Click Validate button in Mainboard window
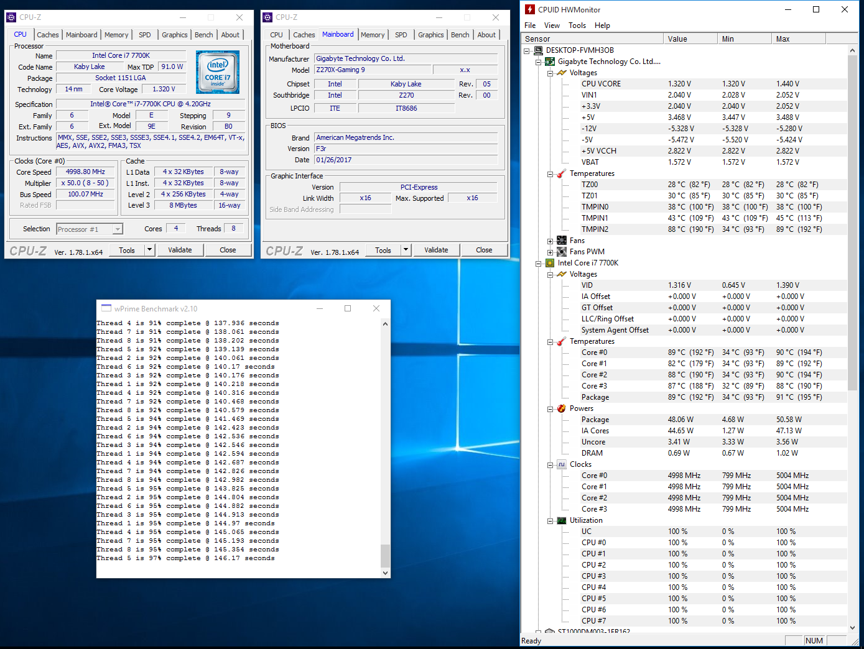Screen dimensions: 864x649 [436, 250]
